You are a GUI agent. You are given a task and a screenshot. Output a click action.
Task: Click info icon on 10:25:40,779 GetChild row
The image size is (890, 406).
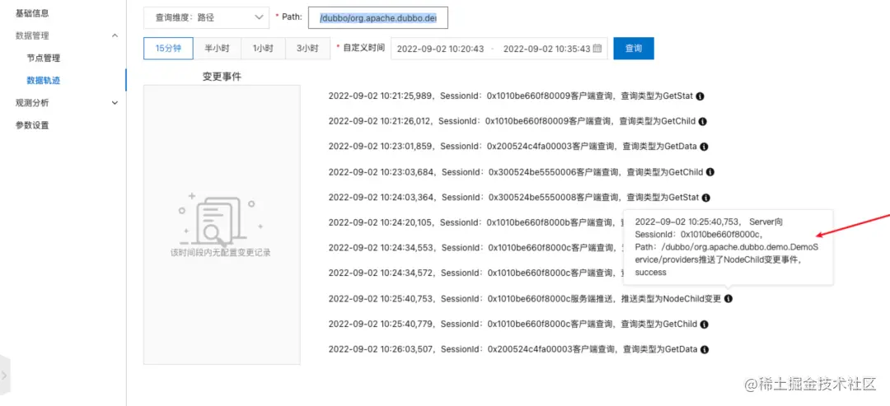coord(704,324)
